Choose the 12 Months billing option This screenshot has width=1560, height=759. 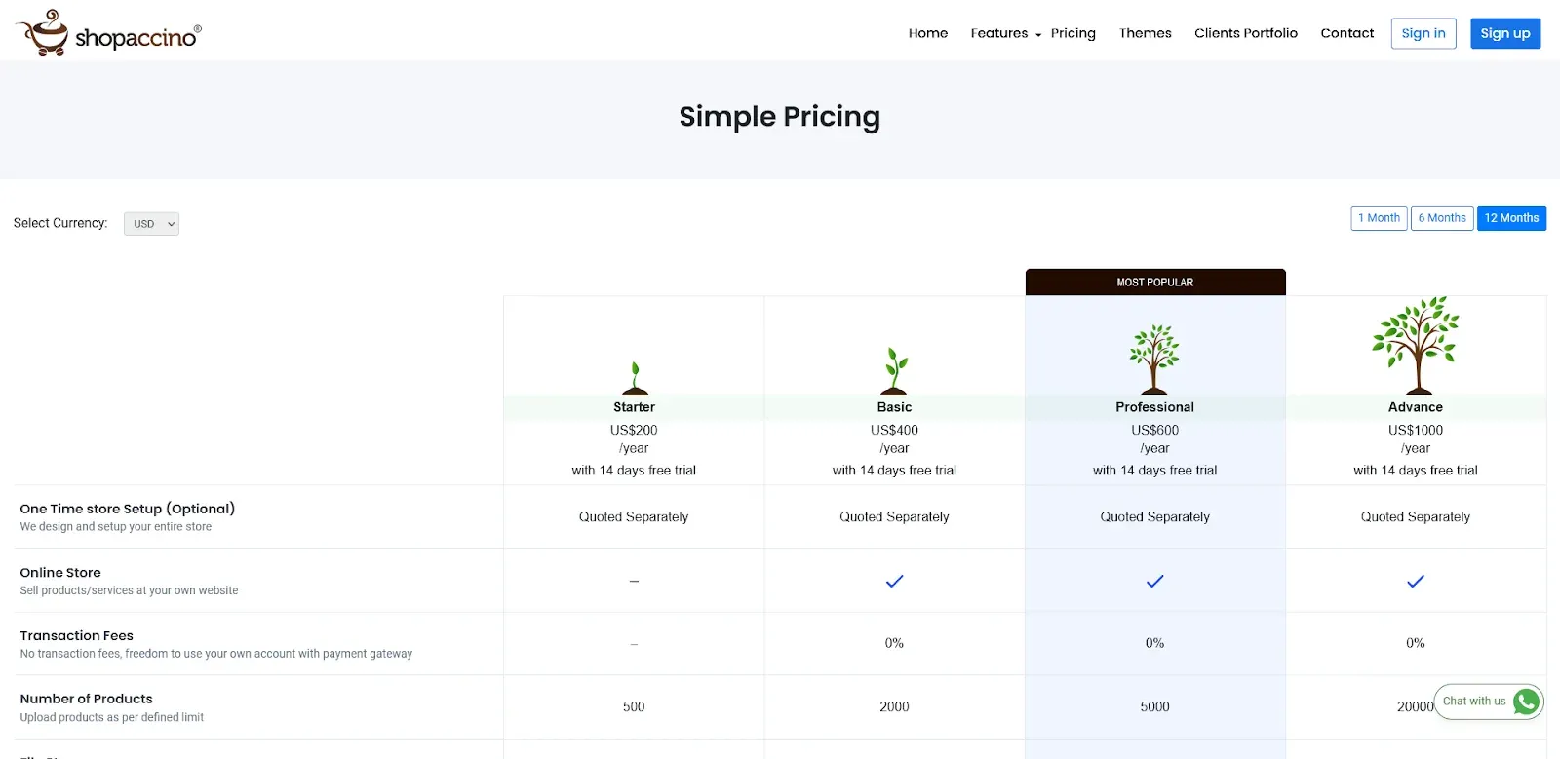click(1511, 218)
